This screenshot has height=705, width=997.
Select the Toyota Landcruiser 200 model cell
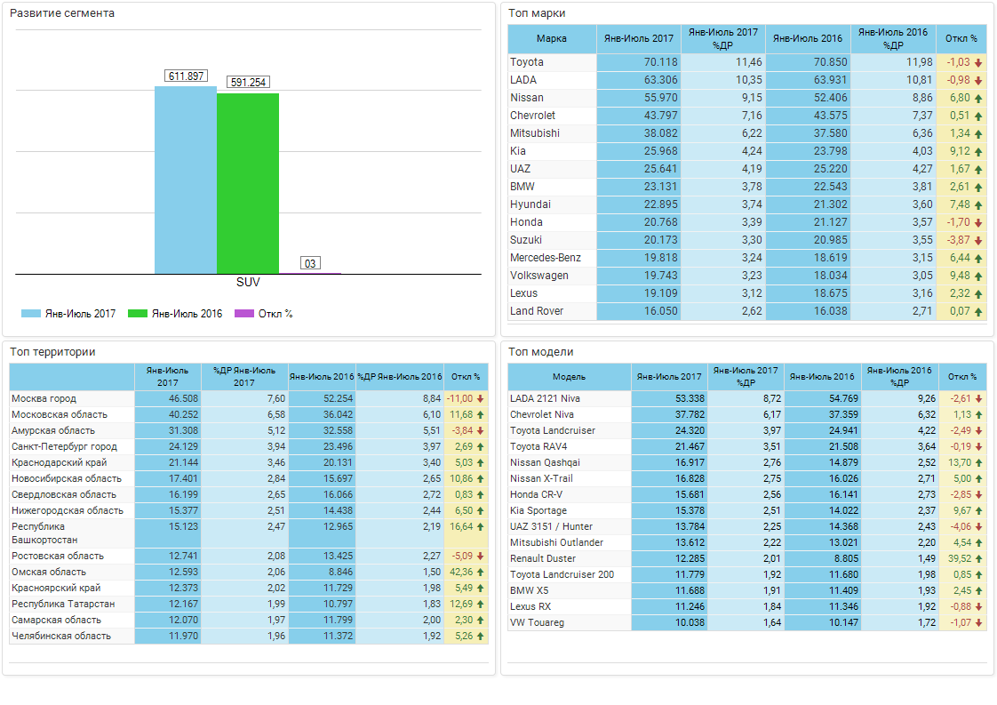pos(569,574)
